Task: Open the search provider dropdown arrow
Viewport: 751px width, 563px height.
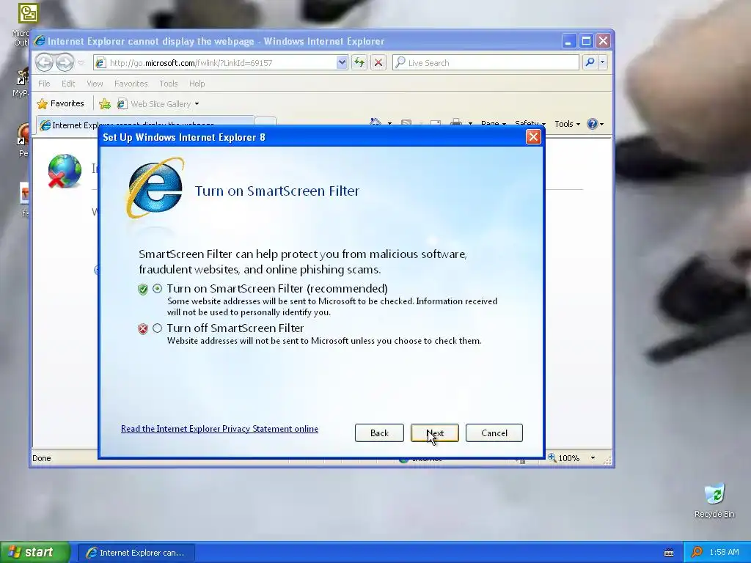Action: tap(603, 62)
